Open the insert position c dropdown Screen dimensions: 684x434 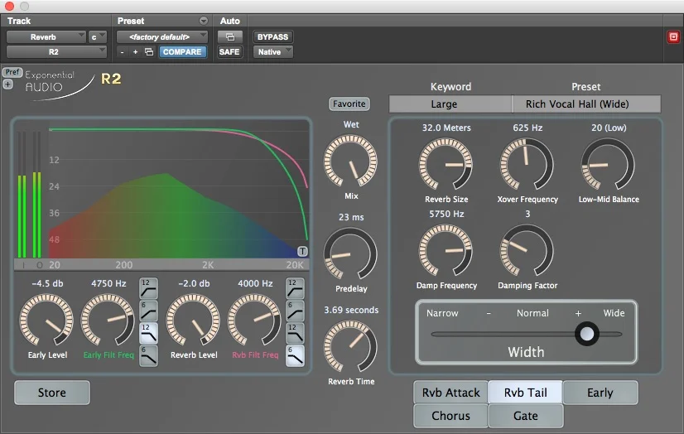pos(97,37)
